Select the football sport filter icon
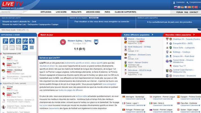Viewport: 201px width, 113px height. [x=5, y=41]
